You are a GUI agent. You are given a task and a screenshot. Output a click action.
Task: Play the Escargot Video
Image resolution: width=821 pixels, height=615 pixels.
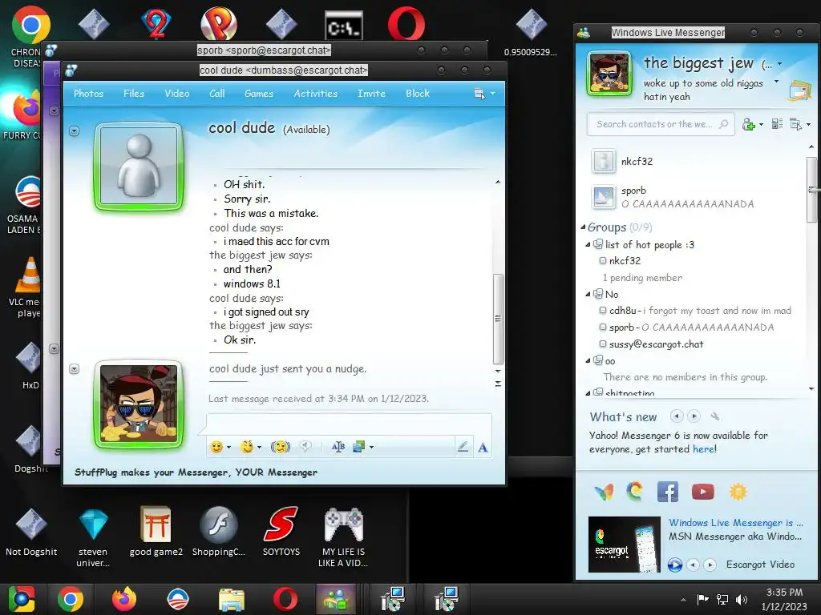click(674, 565)
